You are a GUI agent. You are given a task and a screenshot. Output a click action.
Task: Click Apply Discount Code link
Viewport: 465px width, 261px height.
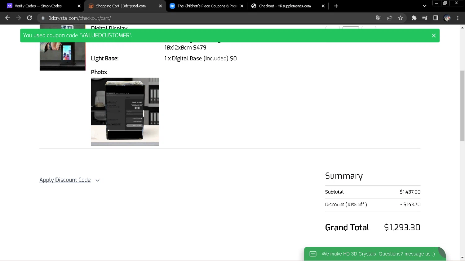[65, 180]
